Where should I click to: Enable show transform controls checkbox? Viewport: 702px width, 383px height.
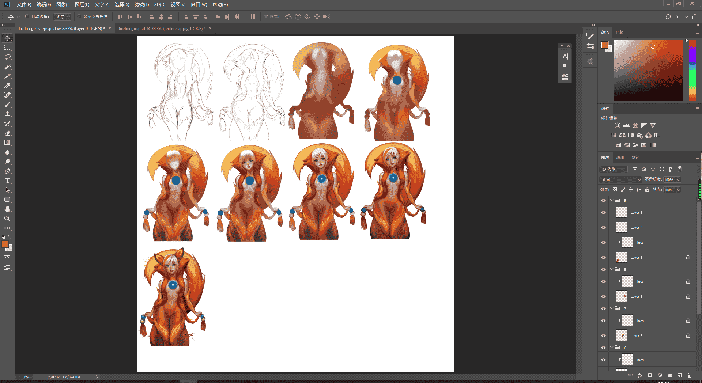79,16
